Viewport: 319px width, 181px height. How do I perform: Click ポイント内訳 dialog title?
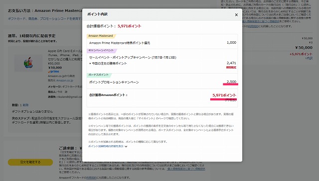[x=97, y=14]
